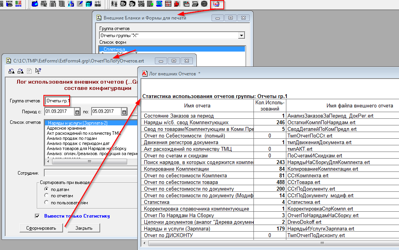Open the $DM currency toolbar icon
Image resolution: width=399 pixels, height=250 pixels.
click(x=18, y=4)
